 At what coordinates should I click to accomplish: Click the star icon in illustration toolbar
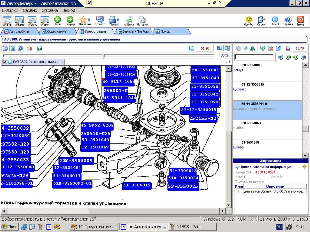pos(29,48)
